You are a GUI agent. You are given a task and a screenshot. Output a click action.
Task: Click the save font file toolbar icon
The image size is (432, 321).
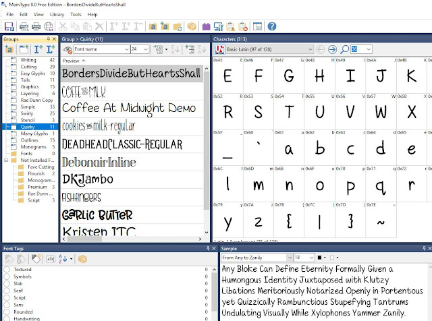coord(9,27)
